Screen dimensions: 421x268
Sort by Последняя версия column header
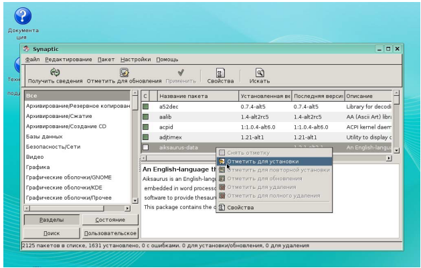318,96
